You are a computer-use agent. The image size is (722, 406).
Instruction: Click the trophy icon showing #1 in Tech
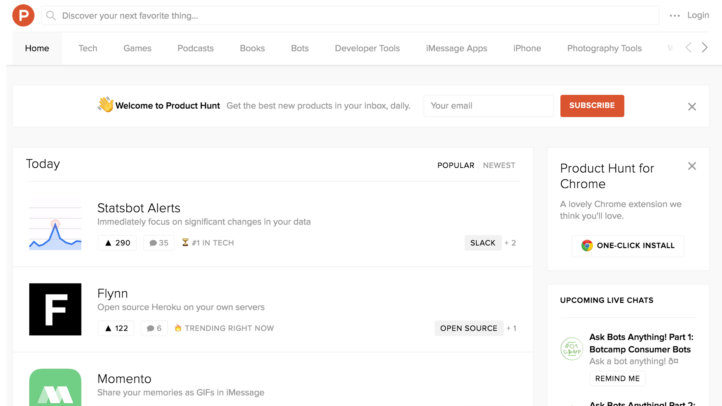[x=185, y=242]
